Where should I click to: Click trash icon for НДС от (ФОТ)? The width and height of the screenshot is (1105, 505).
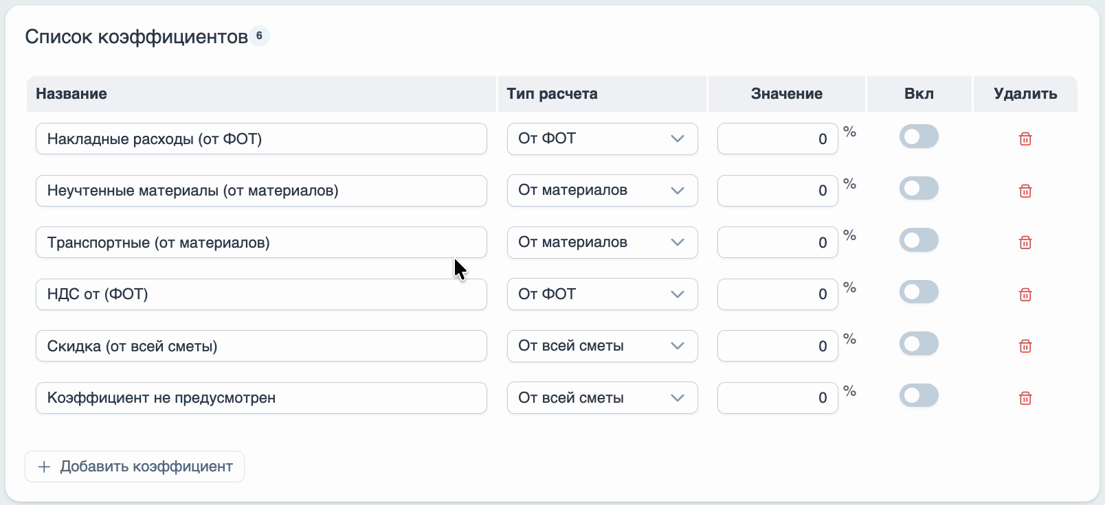click(x=1025, y=294)
